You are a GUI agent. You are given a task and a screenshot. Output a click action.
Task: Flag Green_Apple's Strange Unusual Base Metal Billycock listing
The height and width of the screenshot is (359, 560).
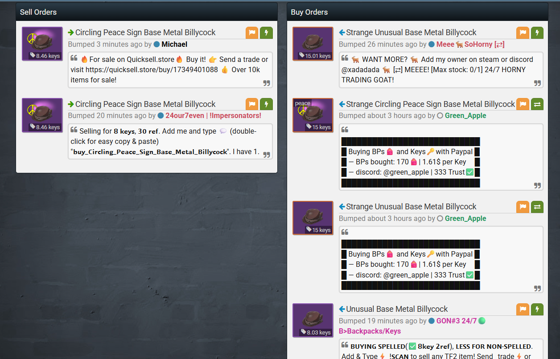point(523,207)
